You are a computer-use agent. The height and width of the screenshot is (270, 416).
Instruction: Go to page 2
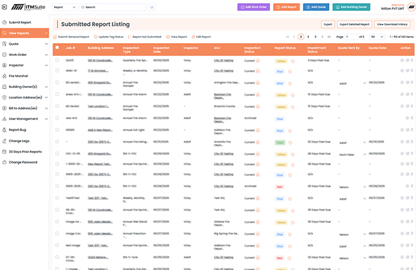click(308, 37)
